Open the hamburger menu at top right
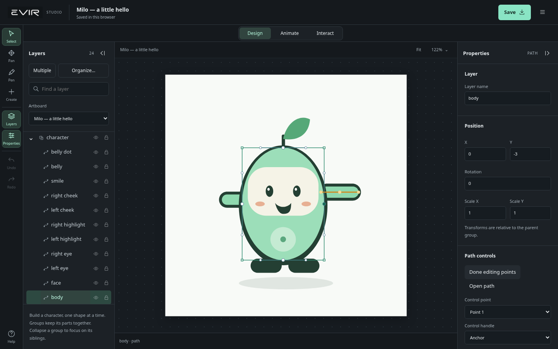Image resolution: width=558 pixels, height=349 pixels. point(542,12)
